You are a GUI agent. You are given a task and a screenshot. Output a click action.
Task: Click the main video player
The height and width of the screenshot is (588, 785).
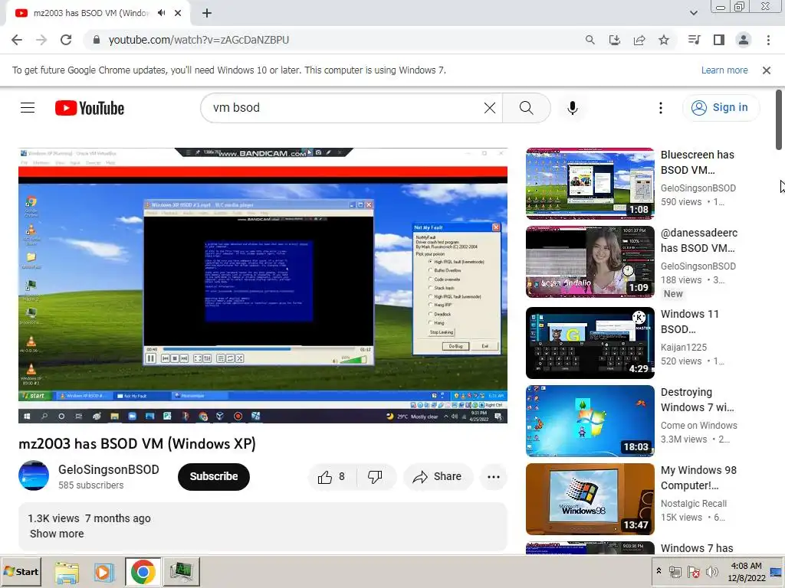point(263,286)
